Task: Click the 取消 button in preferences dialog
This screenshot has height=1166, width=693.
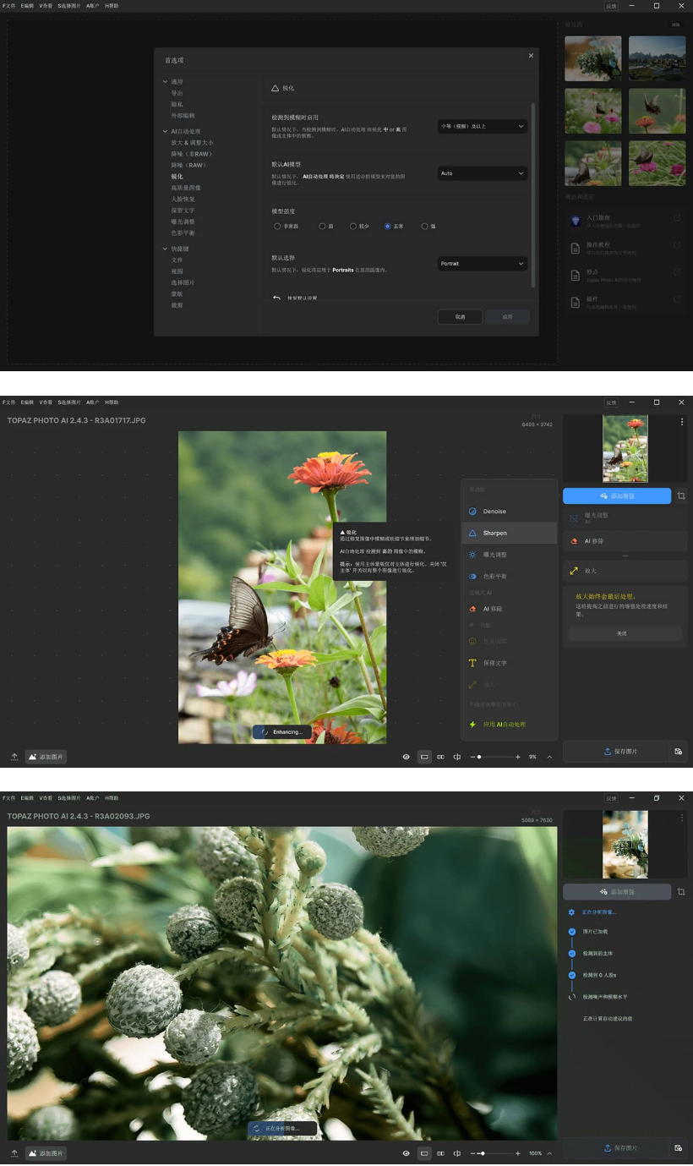Action: click(x=460, y=317)
